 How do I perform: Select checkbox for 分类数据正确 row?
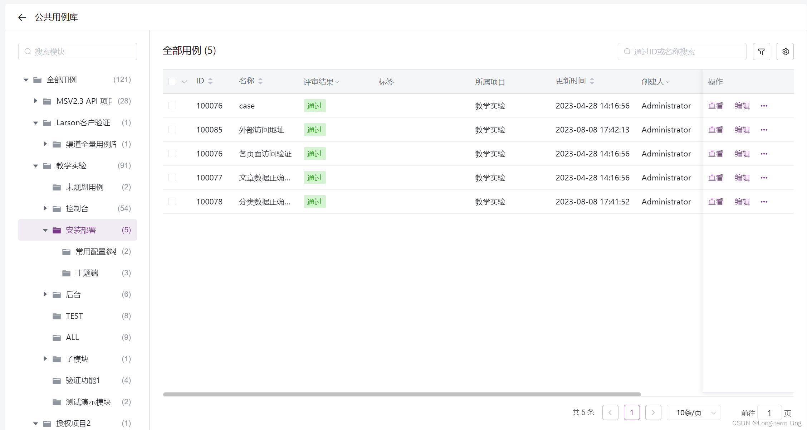pyautogui.click(x=172, y=201)
